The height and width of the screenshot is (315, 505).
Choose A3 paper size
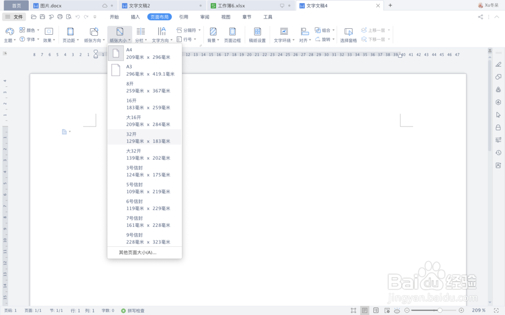coord(144,71)
